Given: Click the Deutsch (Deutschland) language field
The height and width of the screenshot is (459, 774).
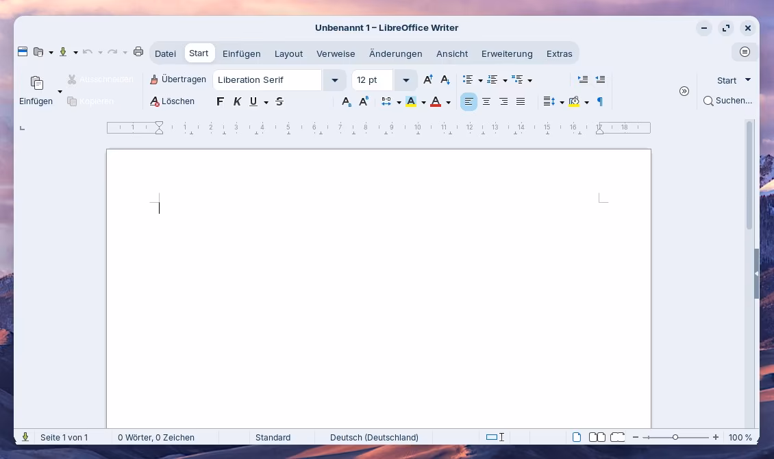Looking at the screenshot, I should coord(374,437).
